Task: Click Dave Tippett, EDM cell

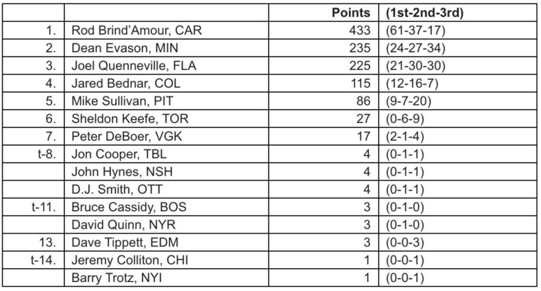Action: click(x=125, y=242)
